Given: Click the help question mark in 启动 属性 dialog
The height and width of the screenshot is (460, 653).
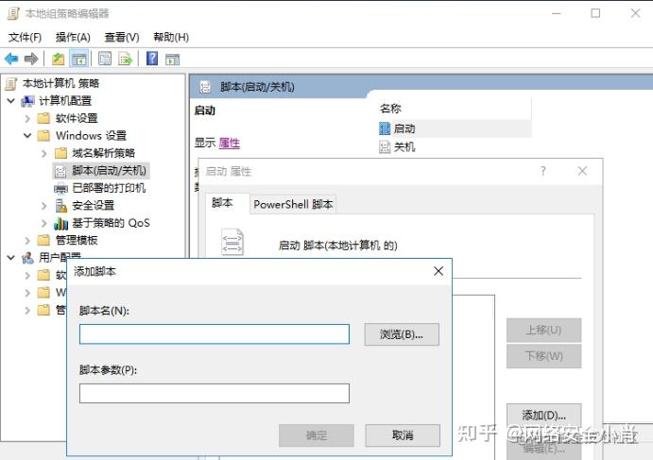Looking at the screenshot, I should tap(543, 171).
